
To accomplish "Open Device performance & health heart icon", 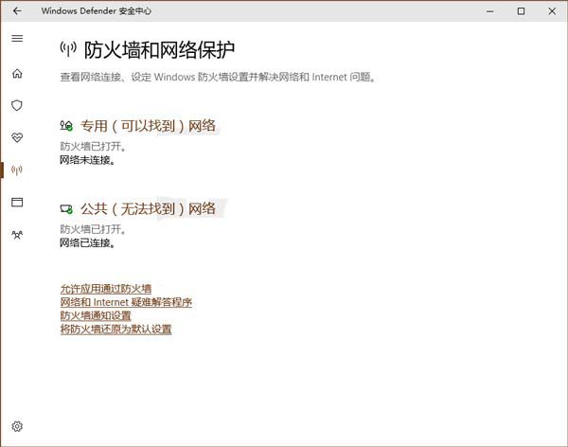I will [17, 137].
